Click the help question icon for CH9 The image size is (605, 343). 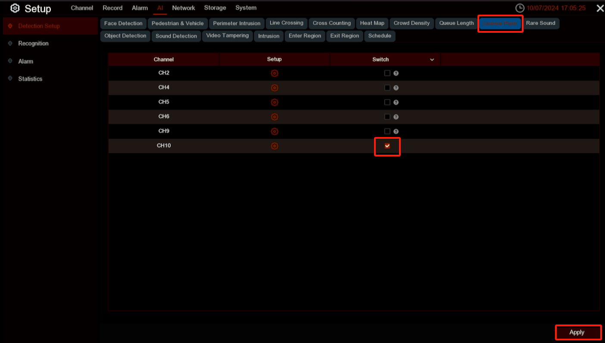click(x=396, y=131)
